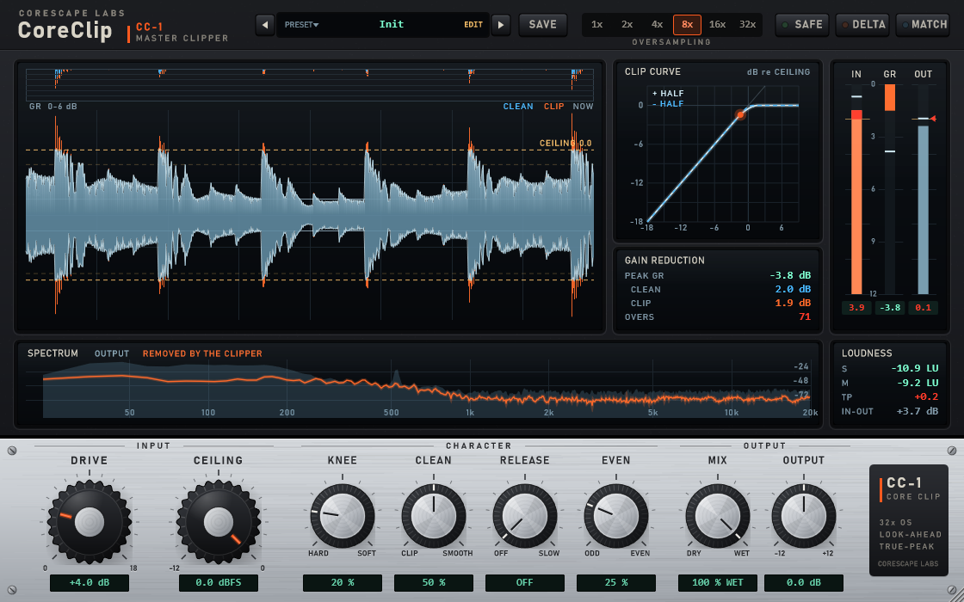
Task: Click the EVEN harmonics knob
Action: tap(616, 517)
